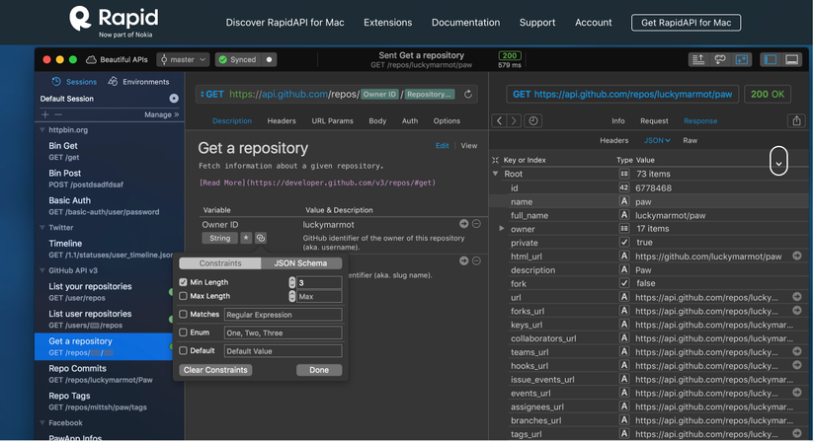
Task: Click the arrow icon on events_url row
Action: (x=797, y=392)
